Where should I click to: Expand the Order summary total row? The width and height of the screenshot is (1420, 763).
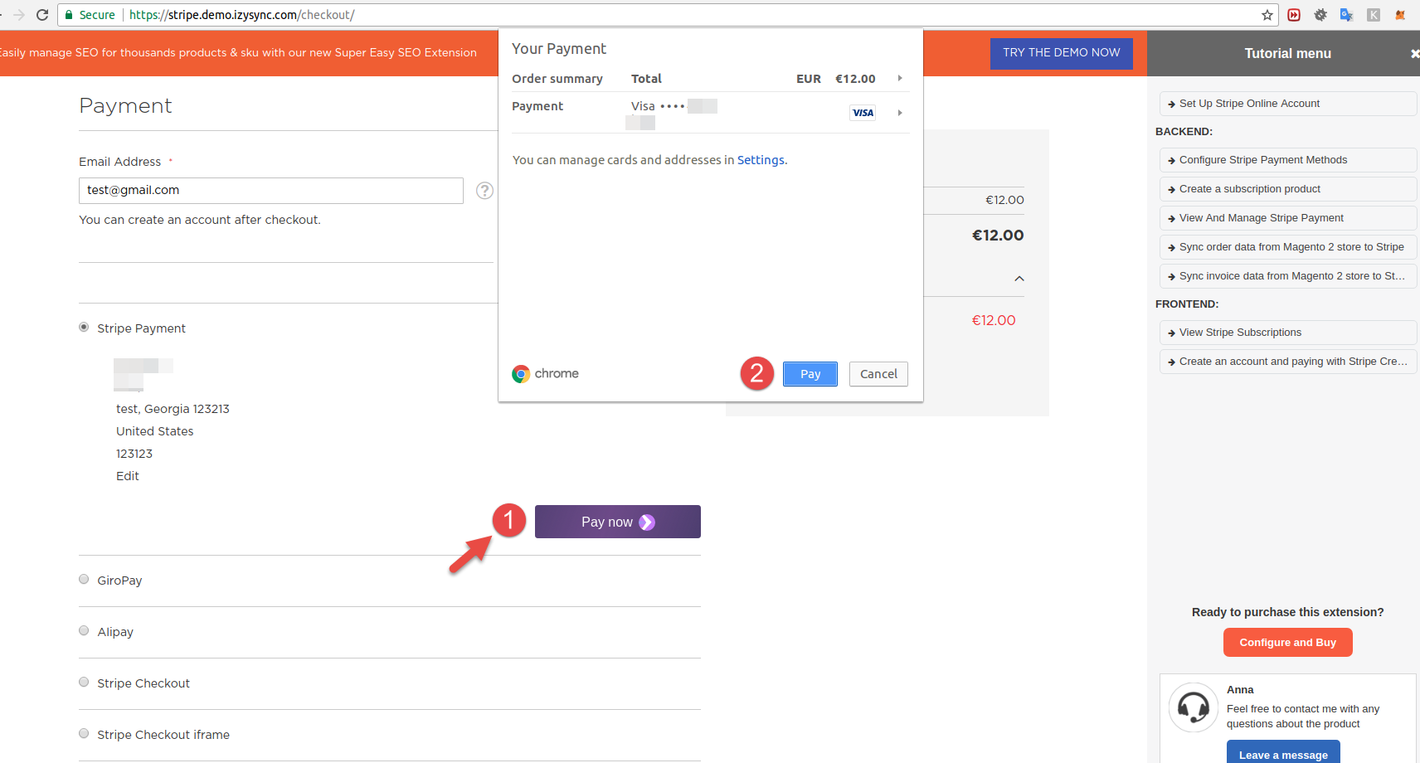[900, 79]
